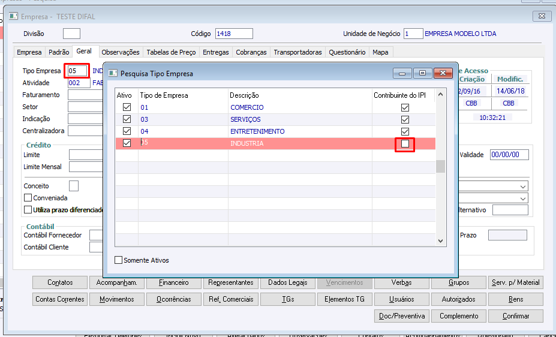Toggle Contribuinte do IPI for SERVIÇOS

click(405, 119)
